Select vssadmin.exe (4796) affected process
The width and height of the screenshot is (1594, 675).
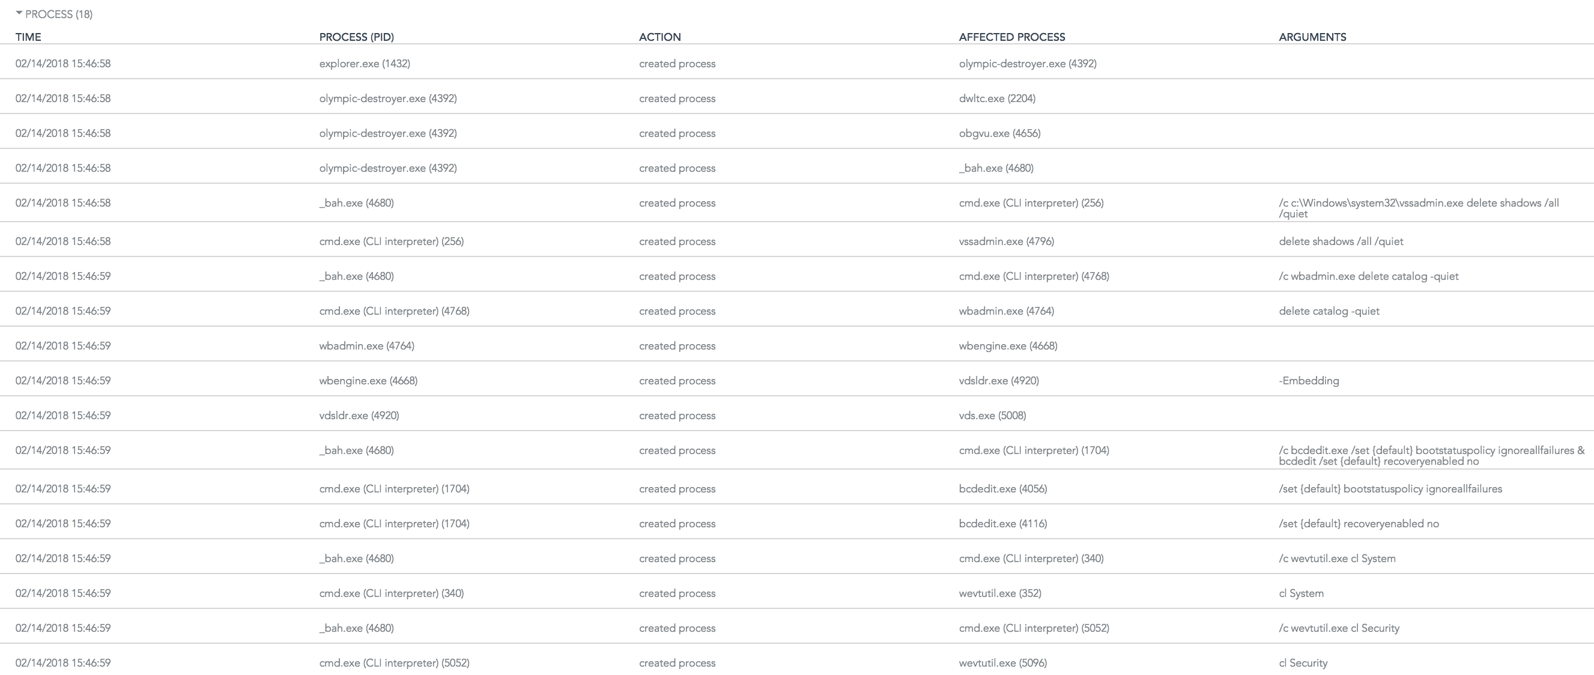point(1006,242)
